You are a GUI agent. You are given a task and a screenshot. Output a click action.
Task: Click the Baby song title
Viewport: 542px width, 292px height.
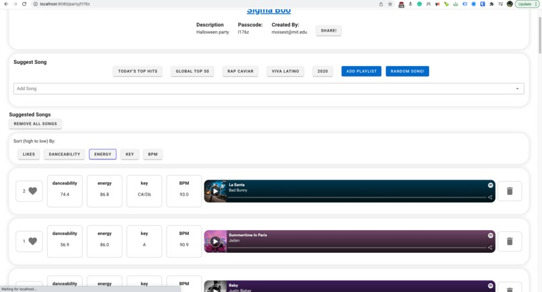(233, 285)
